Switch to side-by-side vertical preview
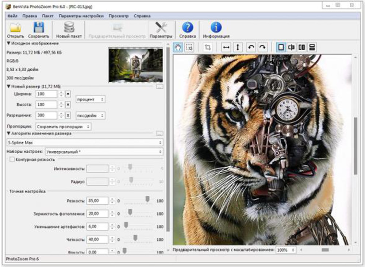This screenshot has width=365, height=267. [x=302, y=47]
